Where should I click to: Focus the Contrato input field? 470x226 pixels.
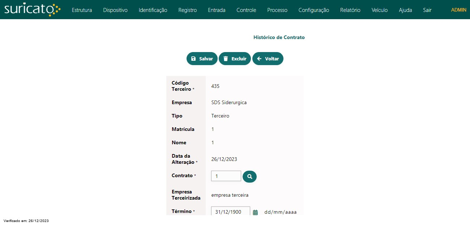226,176
